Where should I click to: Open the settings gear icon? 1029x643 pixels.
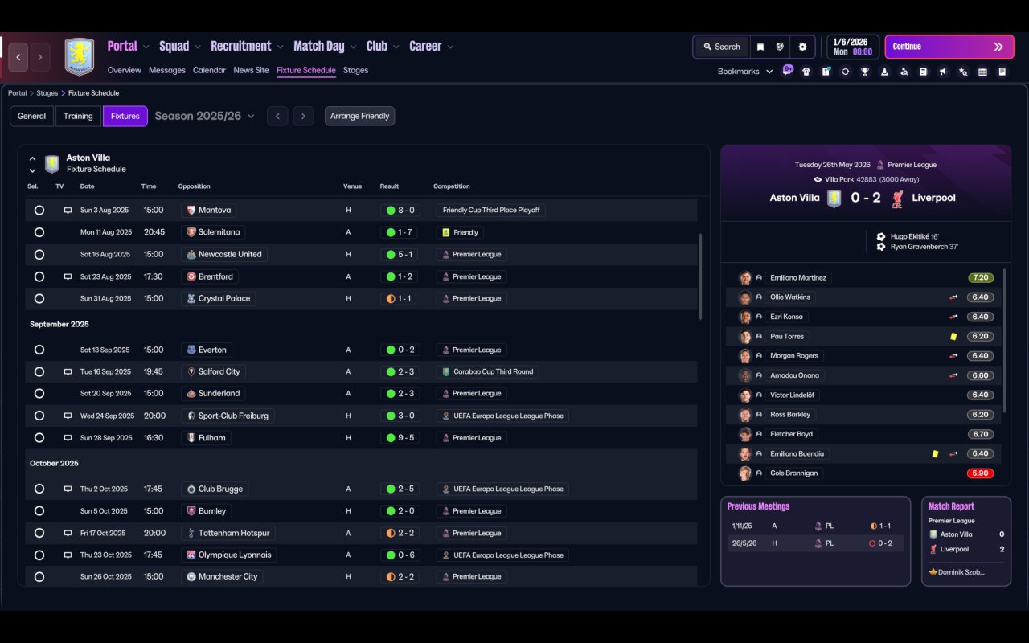(x=802, y=47)
